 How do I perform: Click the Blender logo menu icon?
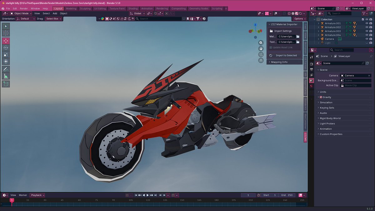[x=2, y=8]
